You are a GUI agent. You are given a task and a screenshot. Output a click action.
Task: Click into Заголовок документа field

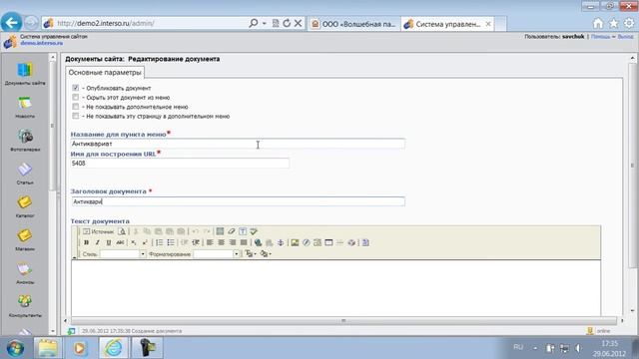pos(238,201)
